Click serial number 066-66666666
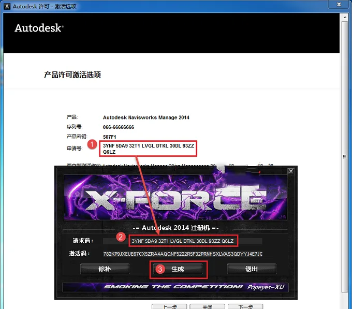The height and width of the screenshot is (309, 352). coord(119,127)
